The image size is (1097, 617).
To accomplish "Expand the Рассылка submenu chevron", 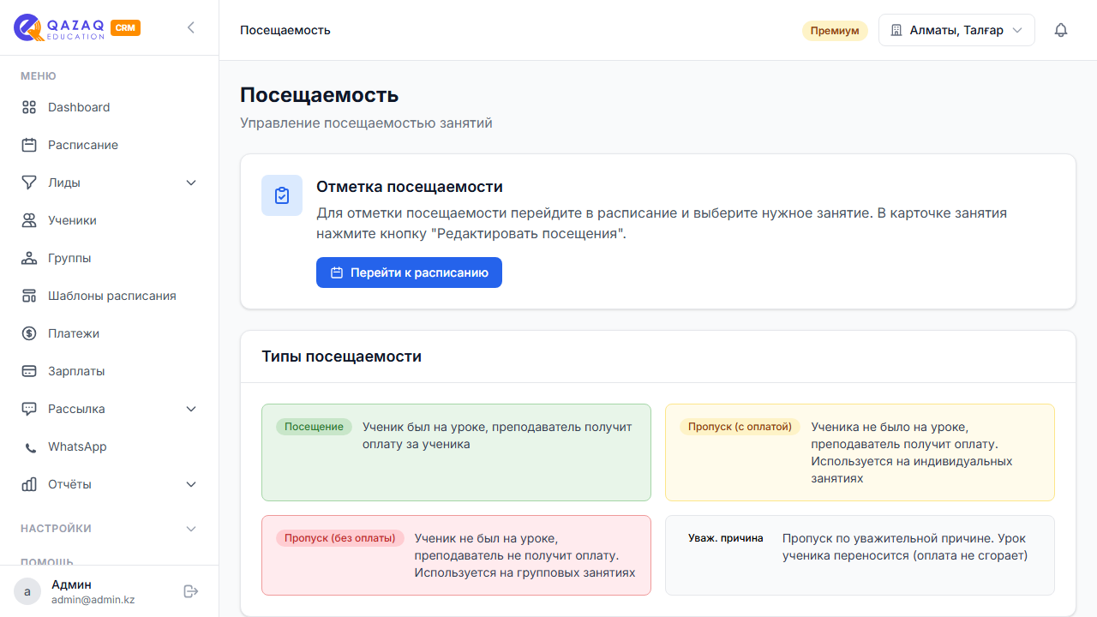I will (191, 409).
